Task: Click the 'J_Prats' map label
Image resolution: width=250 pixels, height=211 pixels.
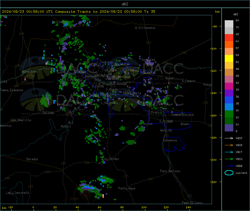Action: point(154,112)
